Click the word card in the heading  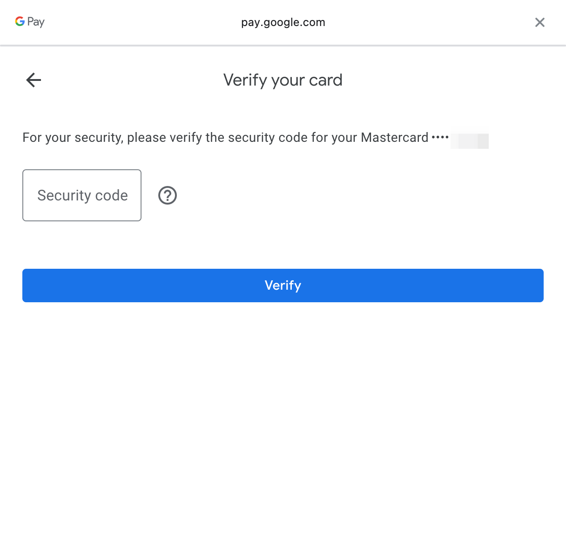tap(325, 80)
